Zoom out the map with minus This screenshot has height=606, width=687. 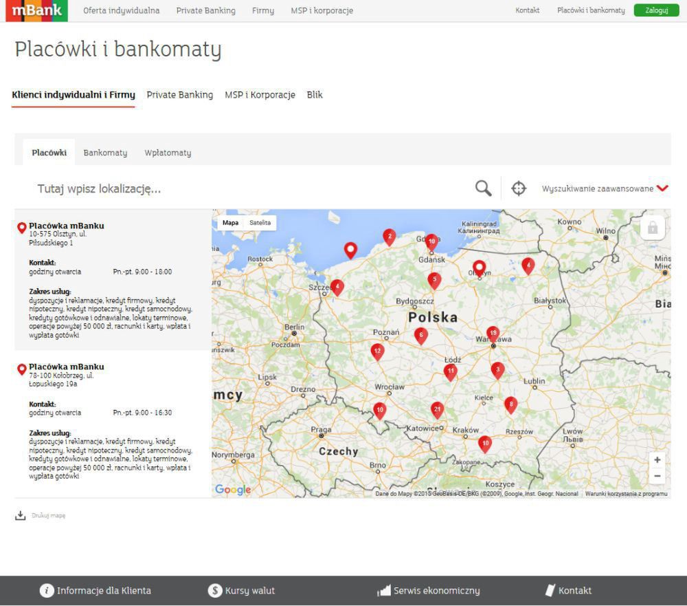tap(657, 476)
